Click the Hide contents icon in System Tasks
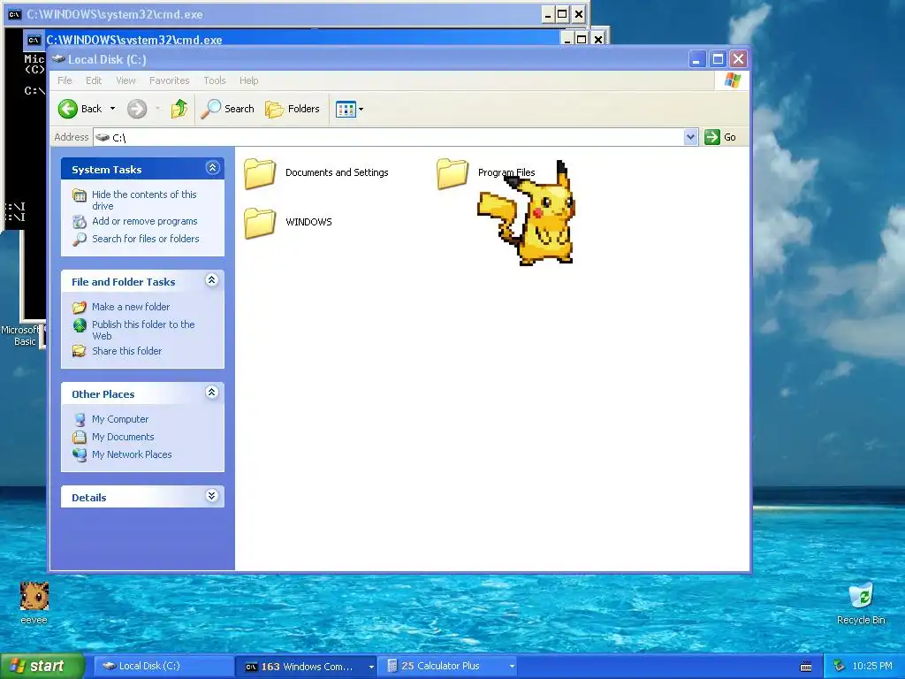This screenshot has height=679, width=905. point(79,195)
